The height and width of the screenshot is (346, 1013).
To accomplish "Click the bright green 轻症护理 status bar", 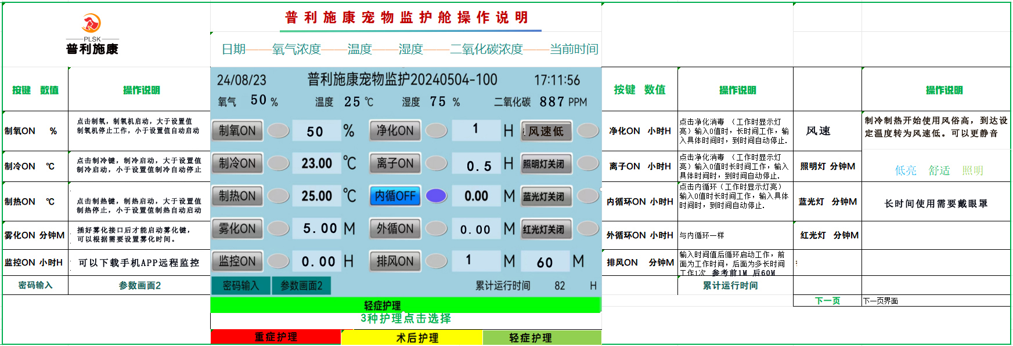I will coord(406,305).
